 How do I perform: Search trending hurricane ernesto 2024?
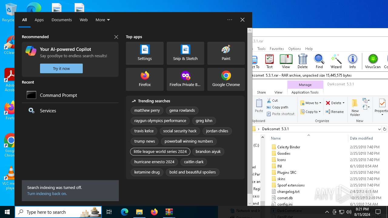(x=154, y=162)
